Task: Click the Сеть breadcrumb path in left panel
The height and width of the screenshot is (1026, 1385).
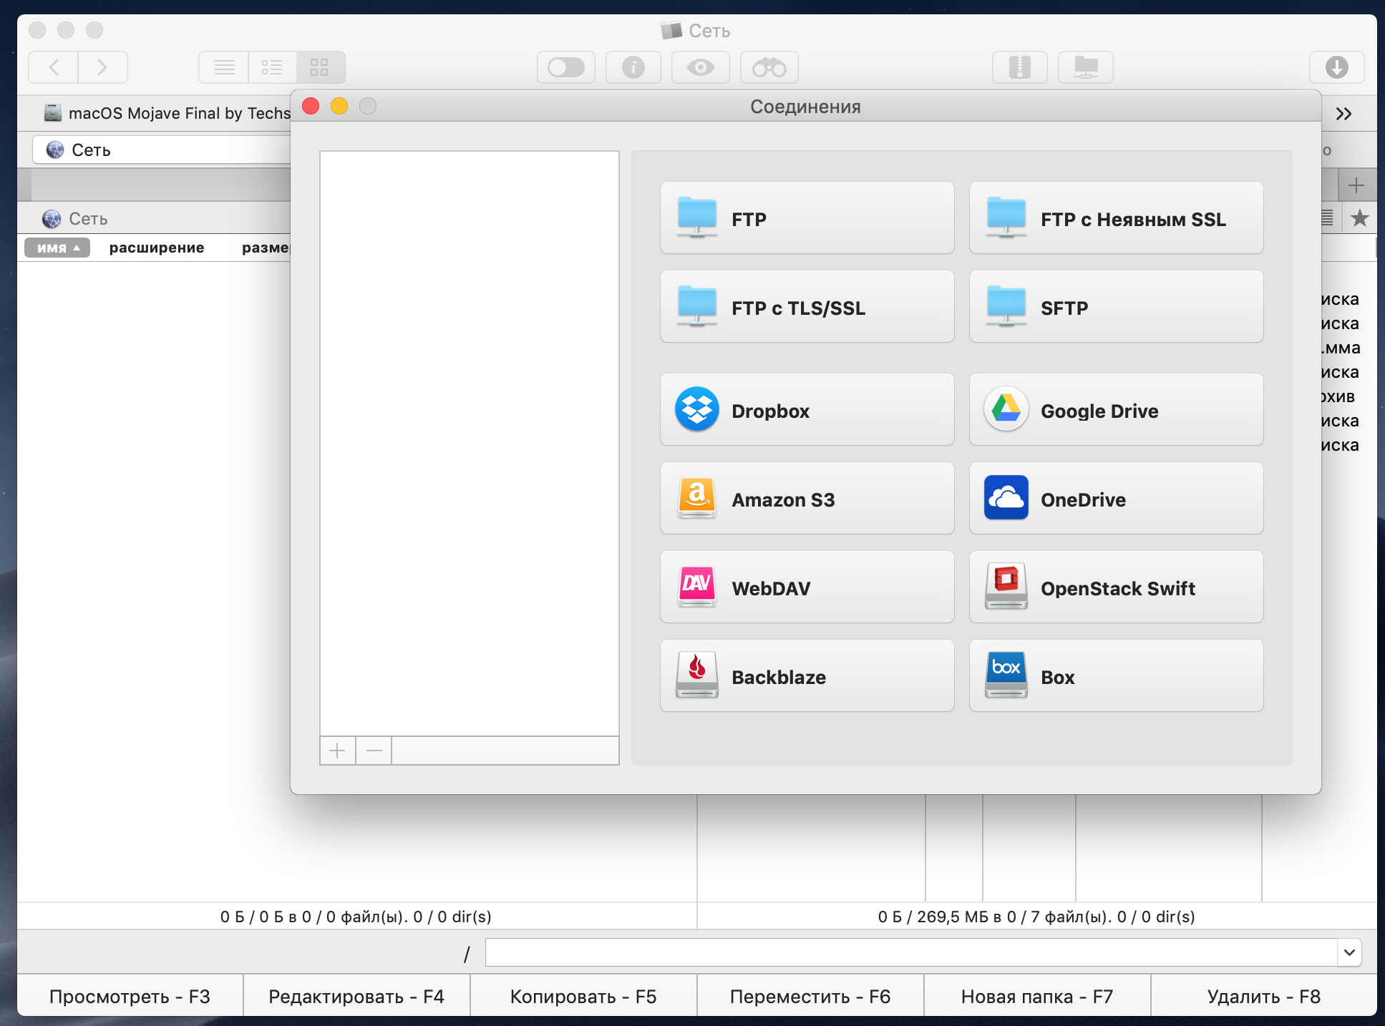Action: 75,218
